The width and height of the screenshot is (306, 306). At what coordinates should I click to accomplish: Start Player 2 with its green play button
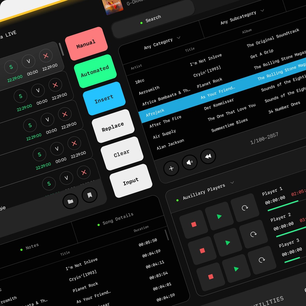pyautogui.click(x=228, y=242)
